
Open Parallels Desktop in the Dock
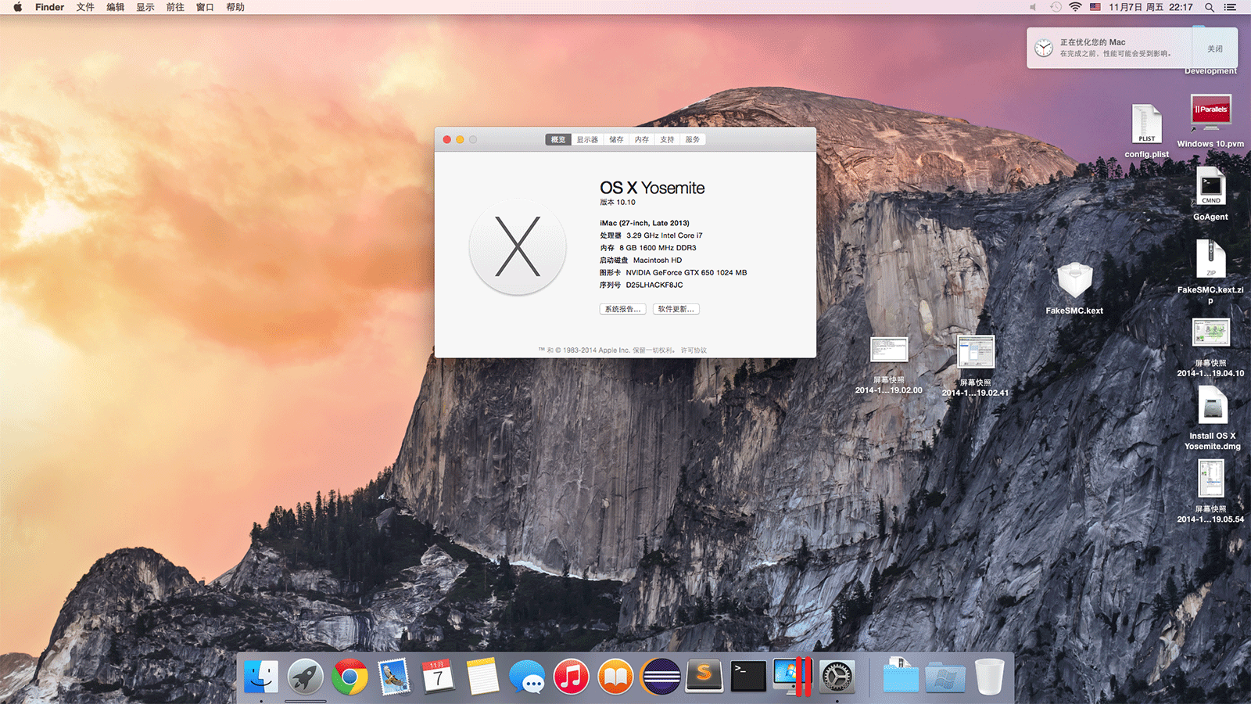pyautogui.click(x=793, y=676)
